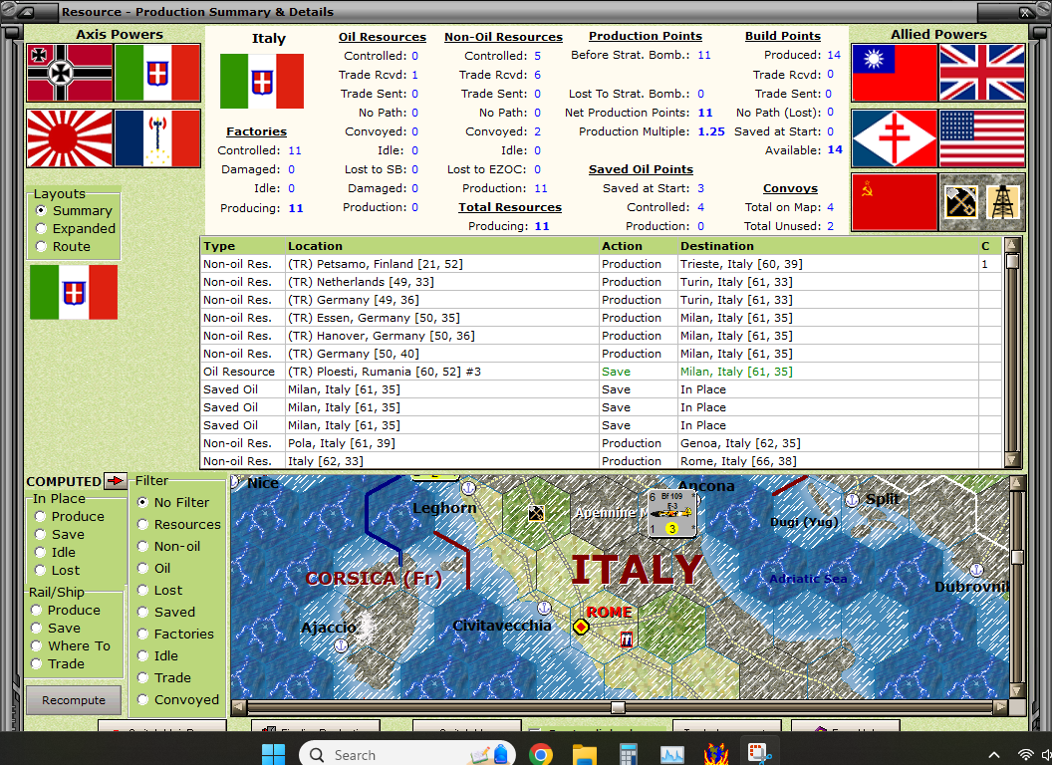The width and height of the screenshot is (1052, 765).
Task: Filter by Convoyed
Action: [x=142, y=699]
